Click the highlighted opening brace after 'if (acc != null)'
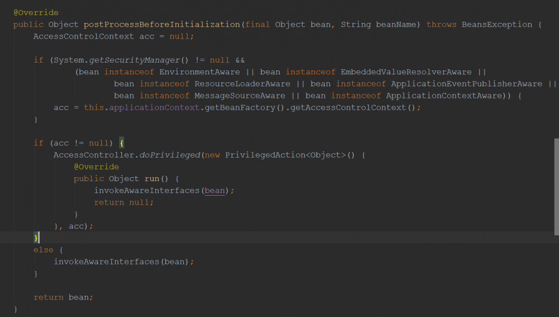This screenshot has height=317, width=559. click(121, 143)
